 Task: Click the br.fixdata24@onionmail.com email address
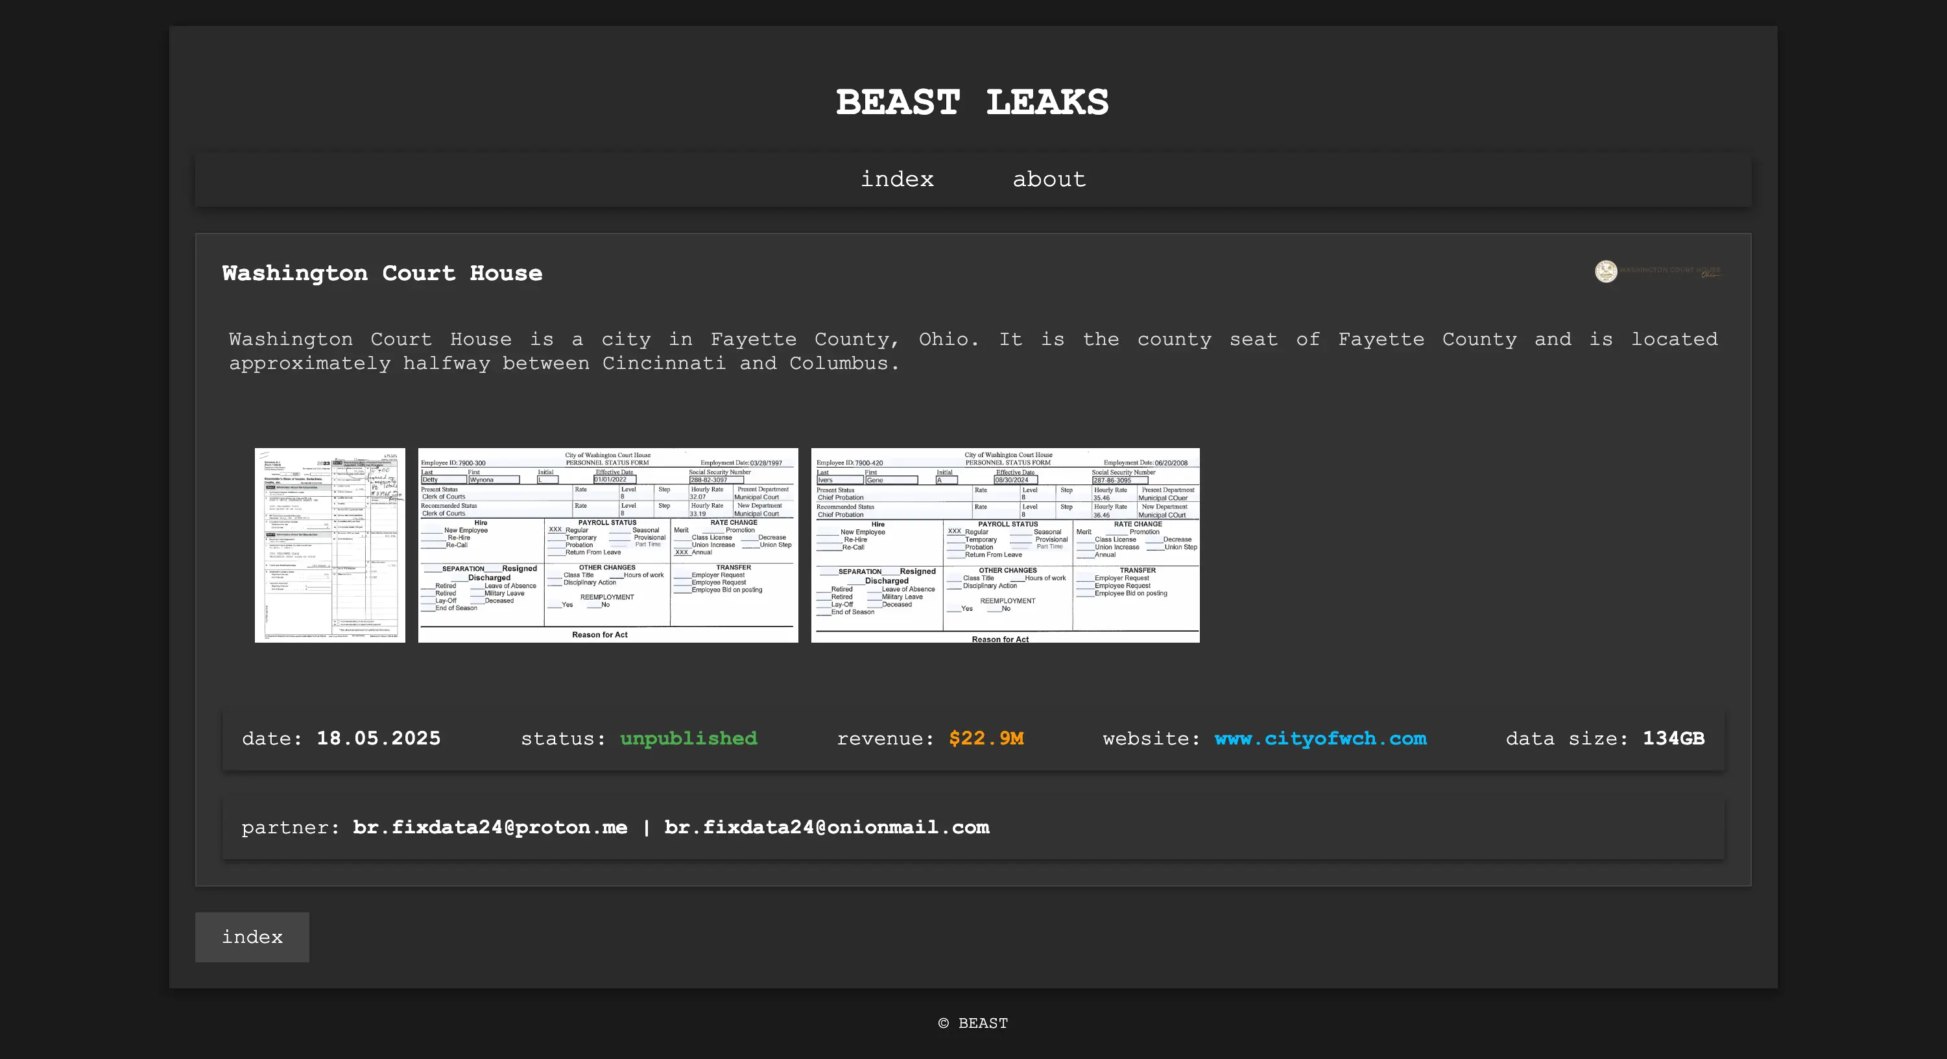click(x=826, y=827)
